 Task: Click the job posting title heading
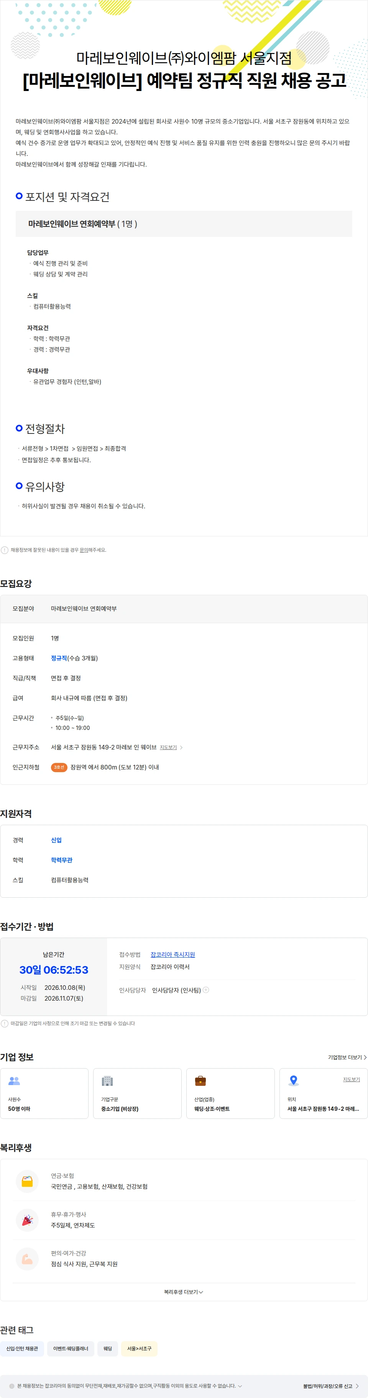184,80
